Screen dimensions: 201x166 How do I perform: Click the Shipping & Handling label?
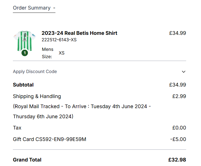[x=37, y=96]
